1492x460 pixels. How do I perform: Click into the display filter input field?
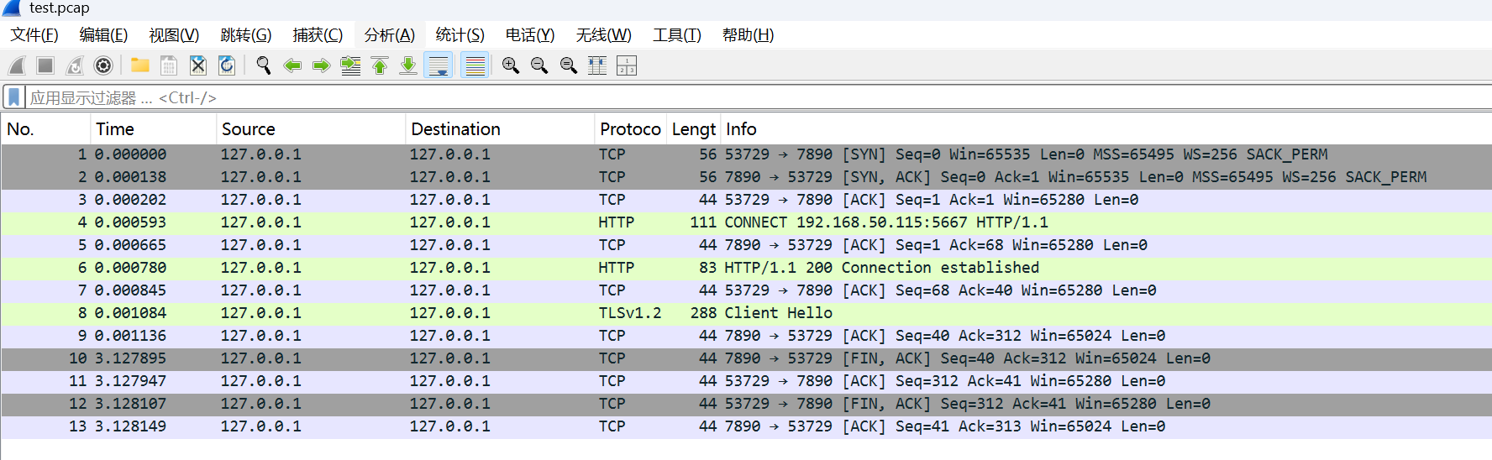[672, 98]
